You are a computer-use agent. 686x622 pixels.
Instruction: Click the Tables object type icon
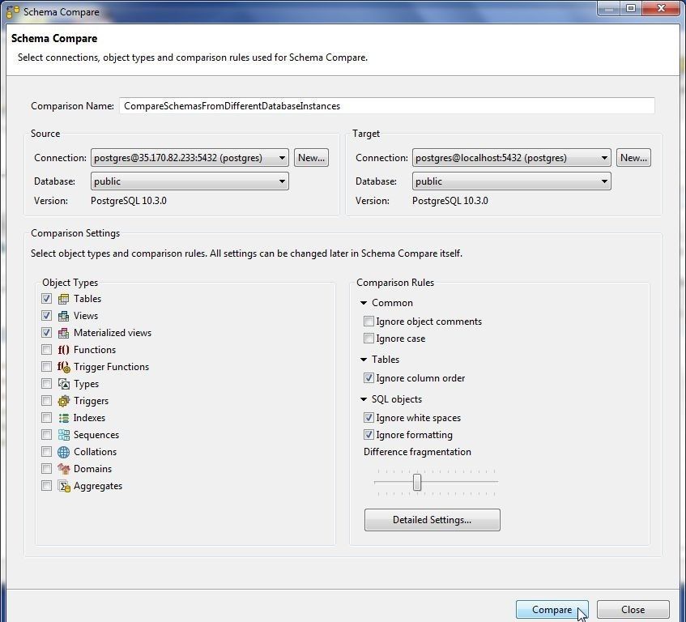(63, 299)
